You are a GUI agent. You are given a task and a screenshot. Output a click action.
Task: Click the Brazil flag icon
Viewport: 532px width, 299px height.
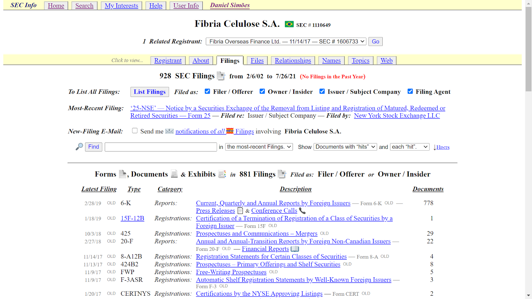click(289, 24)
